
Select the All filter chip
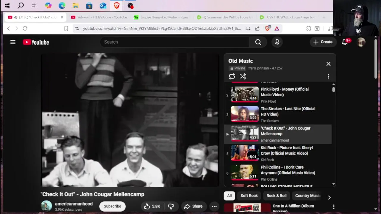click(x=229, y=196)
